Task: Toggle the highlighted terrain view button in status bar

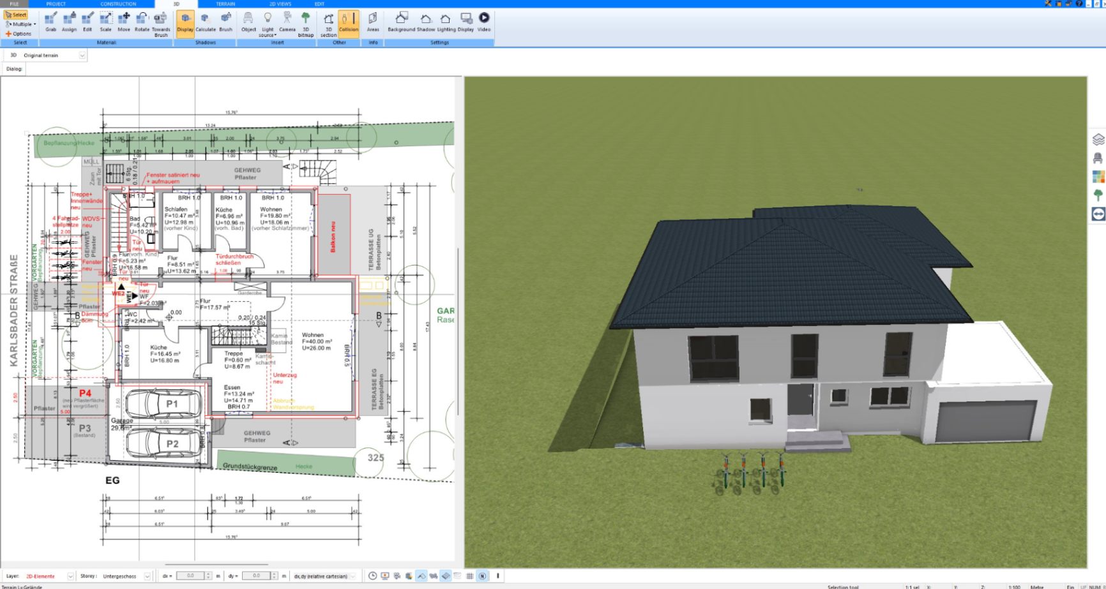Action: [x=421, y=576]
